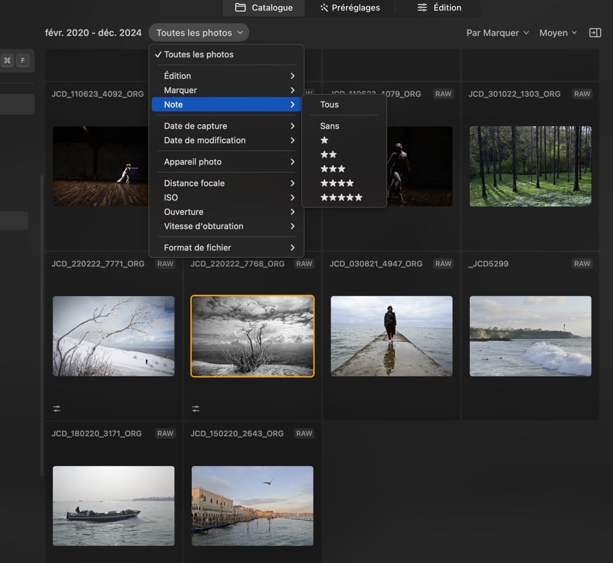The image size is (613, 563).
Task: Click the Édition sliders icon in tab
Action: [422, 7]
